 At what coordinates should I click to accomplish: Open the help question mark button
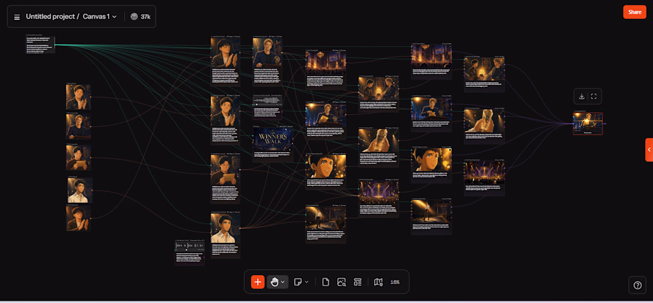pos(637,285)
